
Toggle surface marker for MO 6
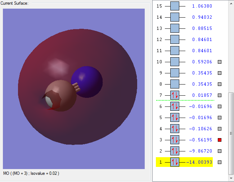point(220,106)
